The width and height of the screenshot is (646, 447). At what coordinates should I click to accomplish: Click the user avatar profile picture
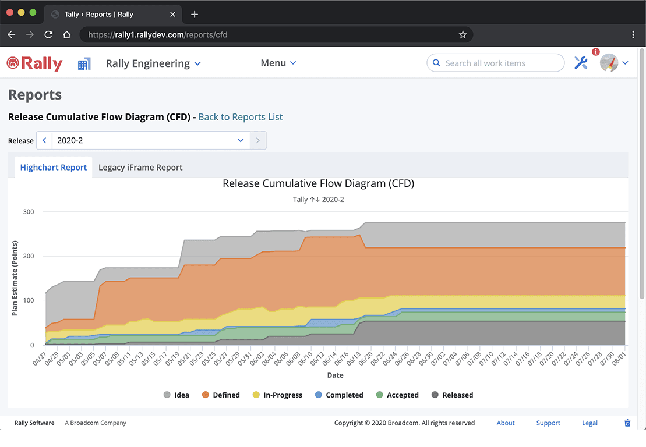coord(609,63)
